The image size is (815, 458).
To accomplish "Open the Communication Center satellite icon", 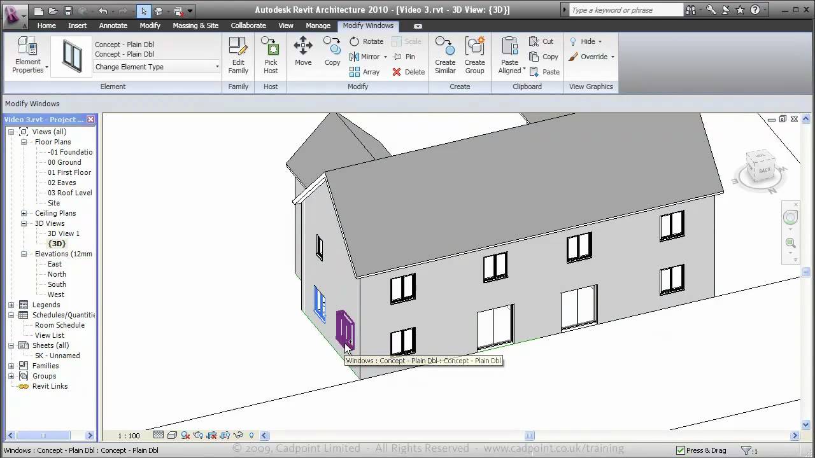I will 725,10.
